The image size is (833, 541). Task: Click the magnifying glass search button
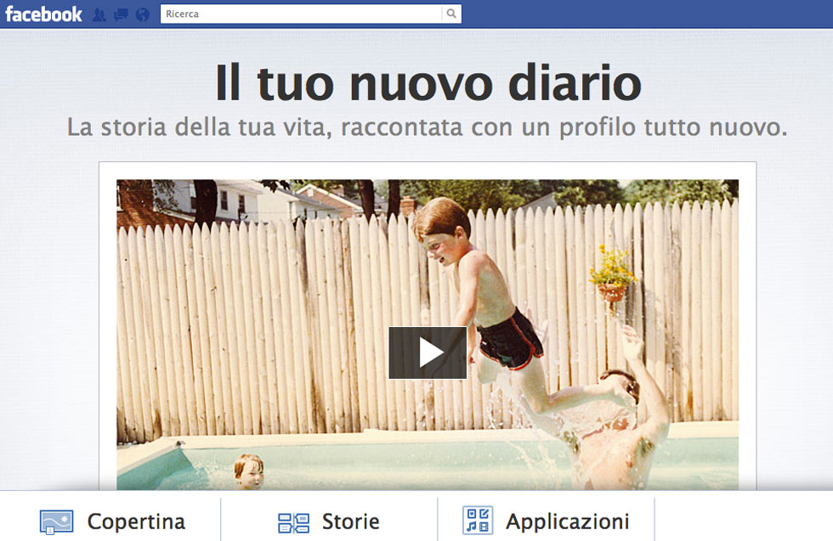[451, 14]
